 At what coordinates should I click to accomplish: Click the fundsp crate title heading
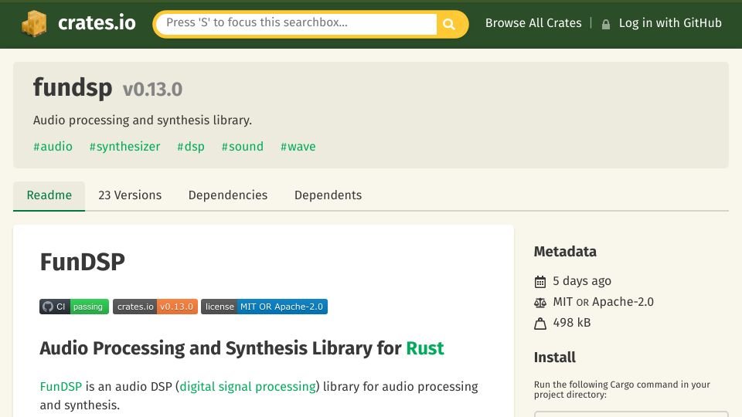click(x=73, y=88)
